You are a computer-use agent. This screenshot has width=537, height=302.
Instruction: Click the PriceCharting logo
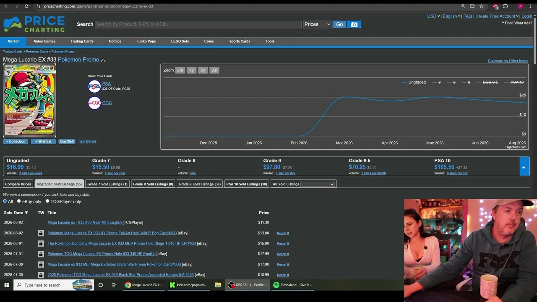click(x=34, y=24)
